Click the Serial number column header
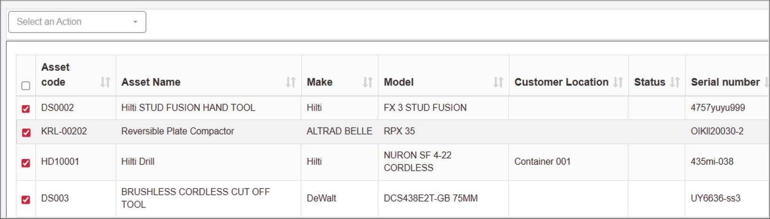Image resolution: width=770 pixels, height=219 pixels. (x=725, y=82)
